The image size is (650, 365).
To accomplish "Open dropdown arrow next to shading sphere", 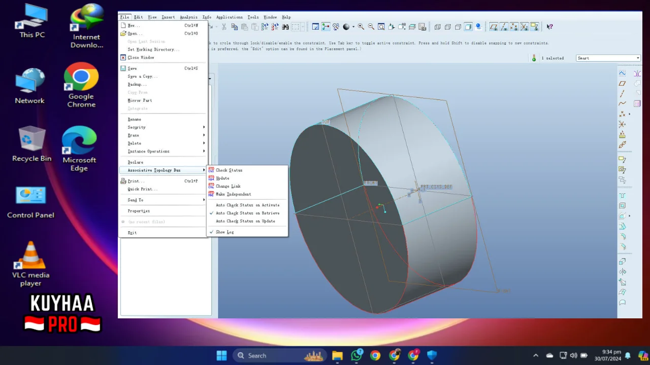I will click(353, 26).
